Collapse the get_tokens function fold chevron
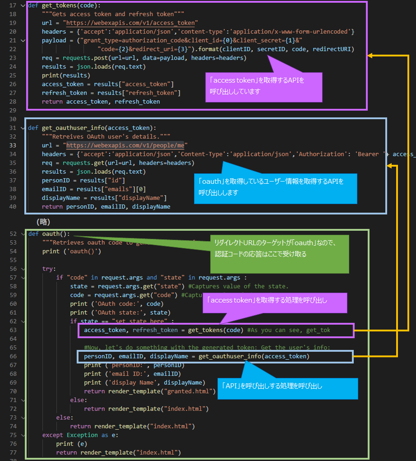The height and width of the screenshot is (461, 416). (23, 5)
